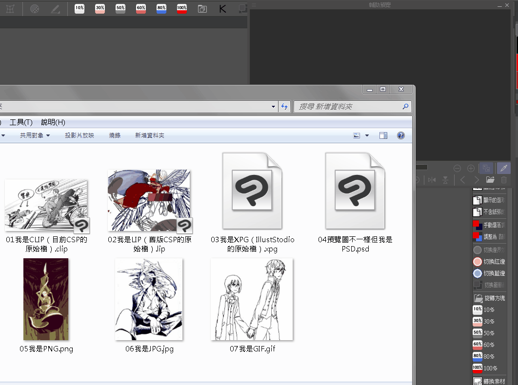The width and height of the screenshot is (518, 385).
Task: Select 50% in the quick access panel list
Action: click(484, 333)
